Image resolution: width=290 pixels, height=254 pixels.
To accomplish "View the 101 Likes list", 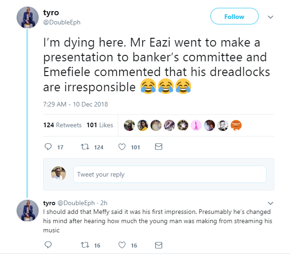I will point(99,125).
